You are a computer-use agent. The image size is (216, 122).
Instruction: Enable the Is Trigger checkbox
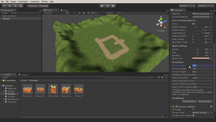tap(193, 109)
